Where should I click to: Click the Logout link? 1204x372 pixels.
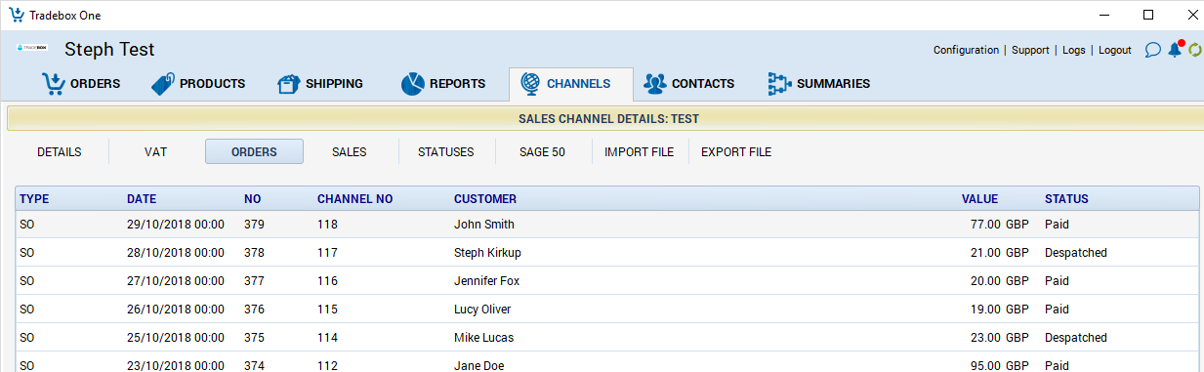pos(1115,50)
